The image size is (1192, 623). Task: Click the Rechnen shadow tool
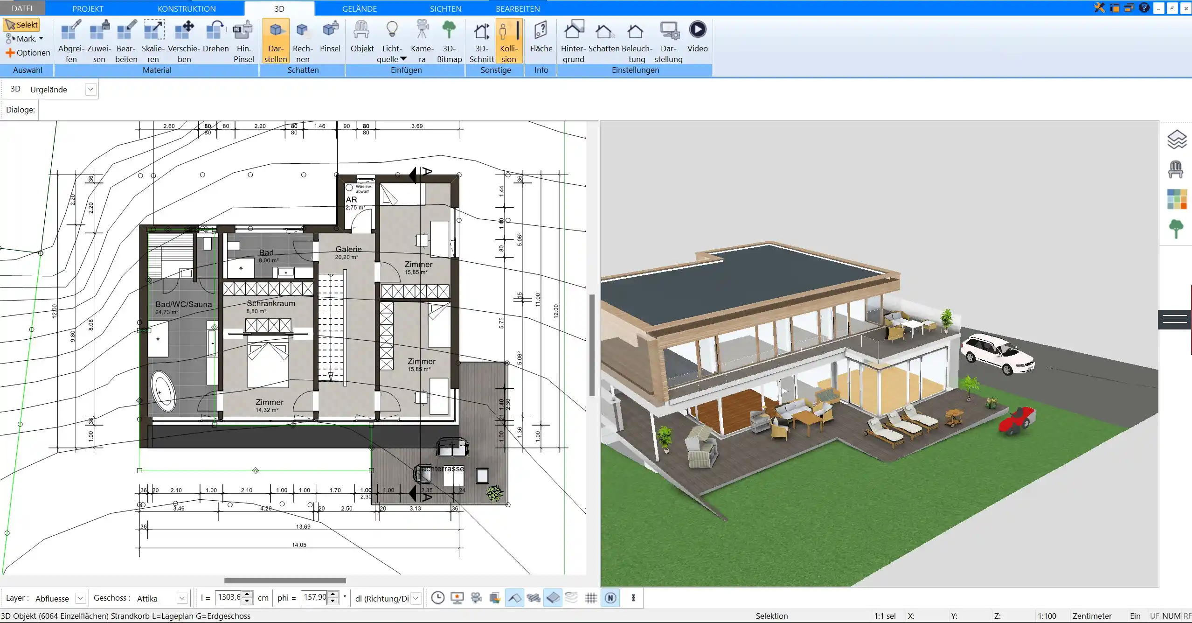point(303,41)
